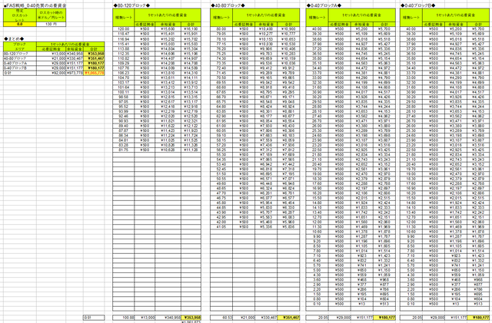Click the '◆まとめ◆' summary heading

[14, 39]
